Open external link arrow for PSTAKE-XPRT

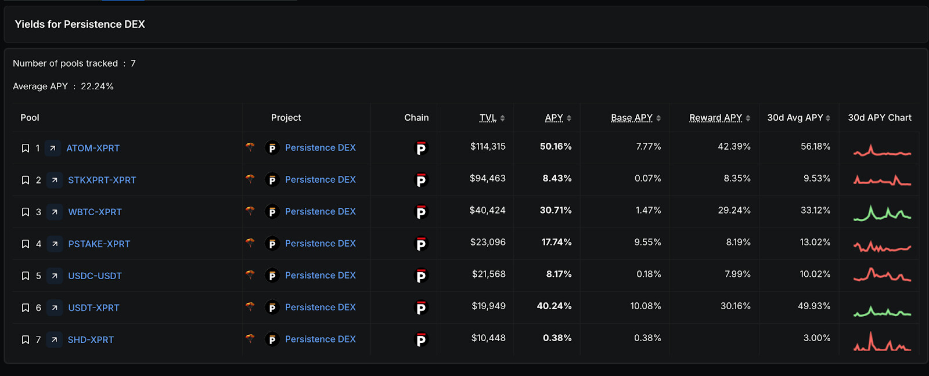point(55,244)
